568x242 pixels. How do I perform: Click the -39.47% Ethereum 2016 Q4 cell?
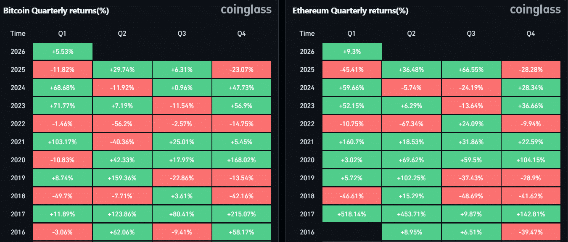531,232
